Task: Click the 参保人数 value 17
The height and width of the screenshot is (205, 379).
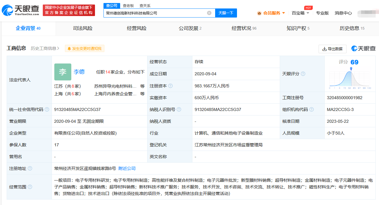Action: click(x=56, y=145)
